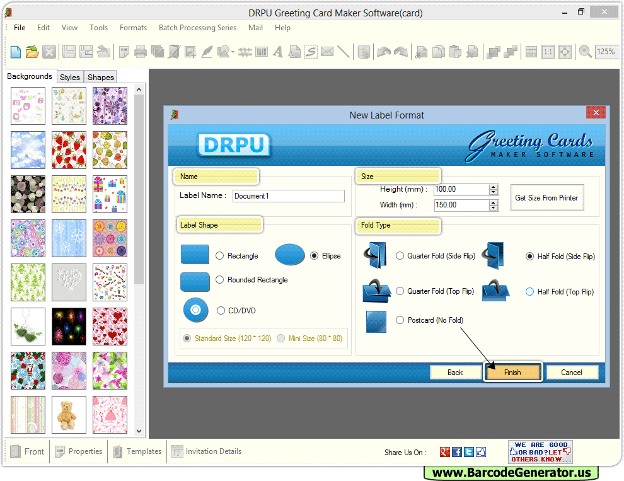
Task: Click the Cut scissors icon
Action: (x=421, y=52)
